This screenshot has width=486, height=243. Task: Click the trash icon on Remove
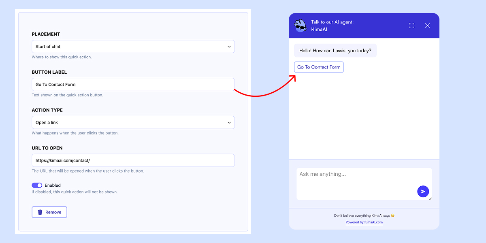(40, 212)
